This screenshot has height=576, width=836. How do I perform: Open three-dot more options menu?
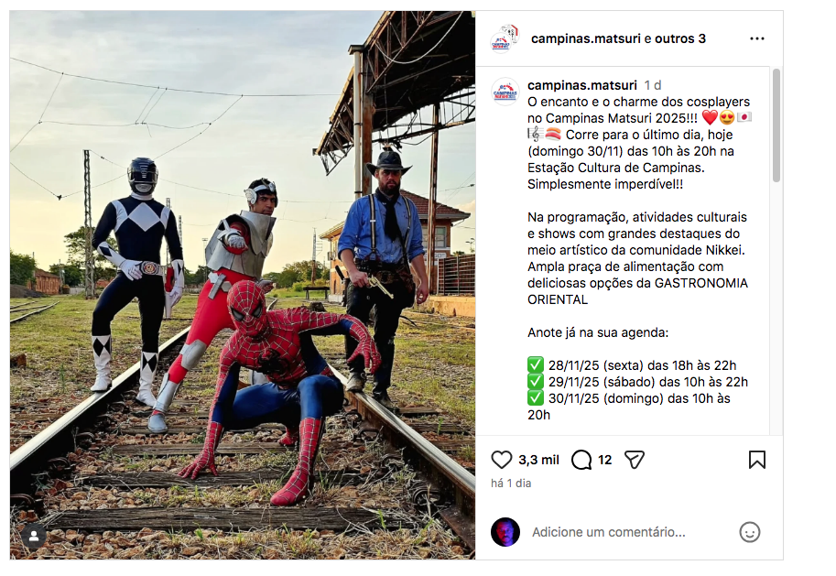(x=757, y=38)
